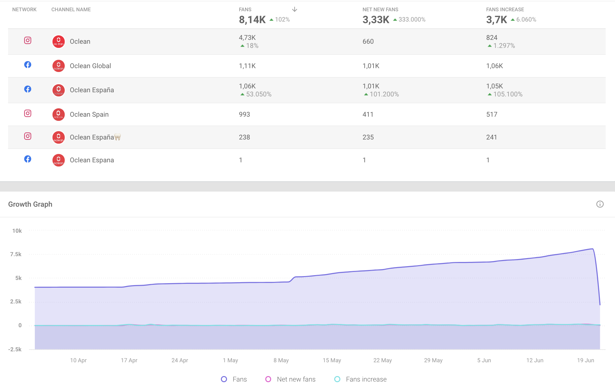
Task: Click the 235 net new fans cell
Action: click(x=368, y=137)
